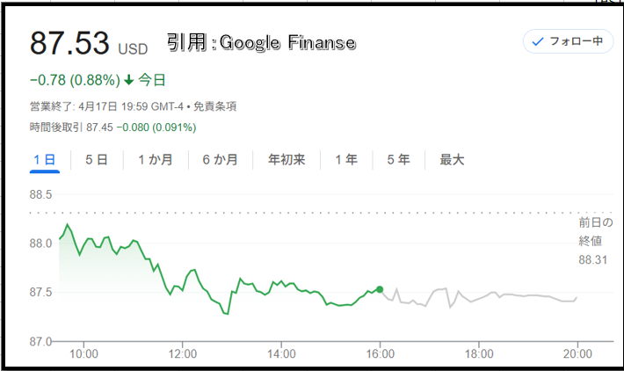Click the checkmark icon in フォロー中 button
The image size is (624, 371).
pos(538,41)
